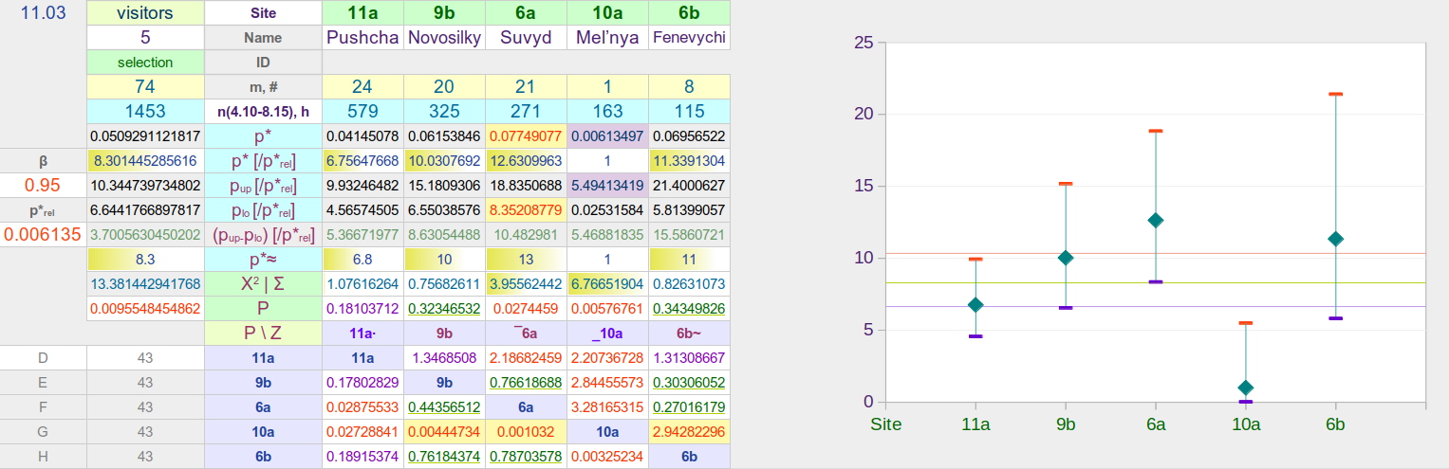
Task: Click the 'Site' axis label on the chart
Action: pos(885,424)
